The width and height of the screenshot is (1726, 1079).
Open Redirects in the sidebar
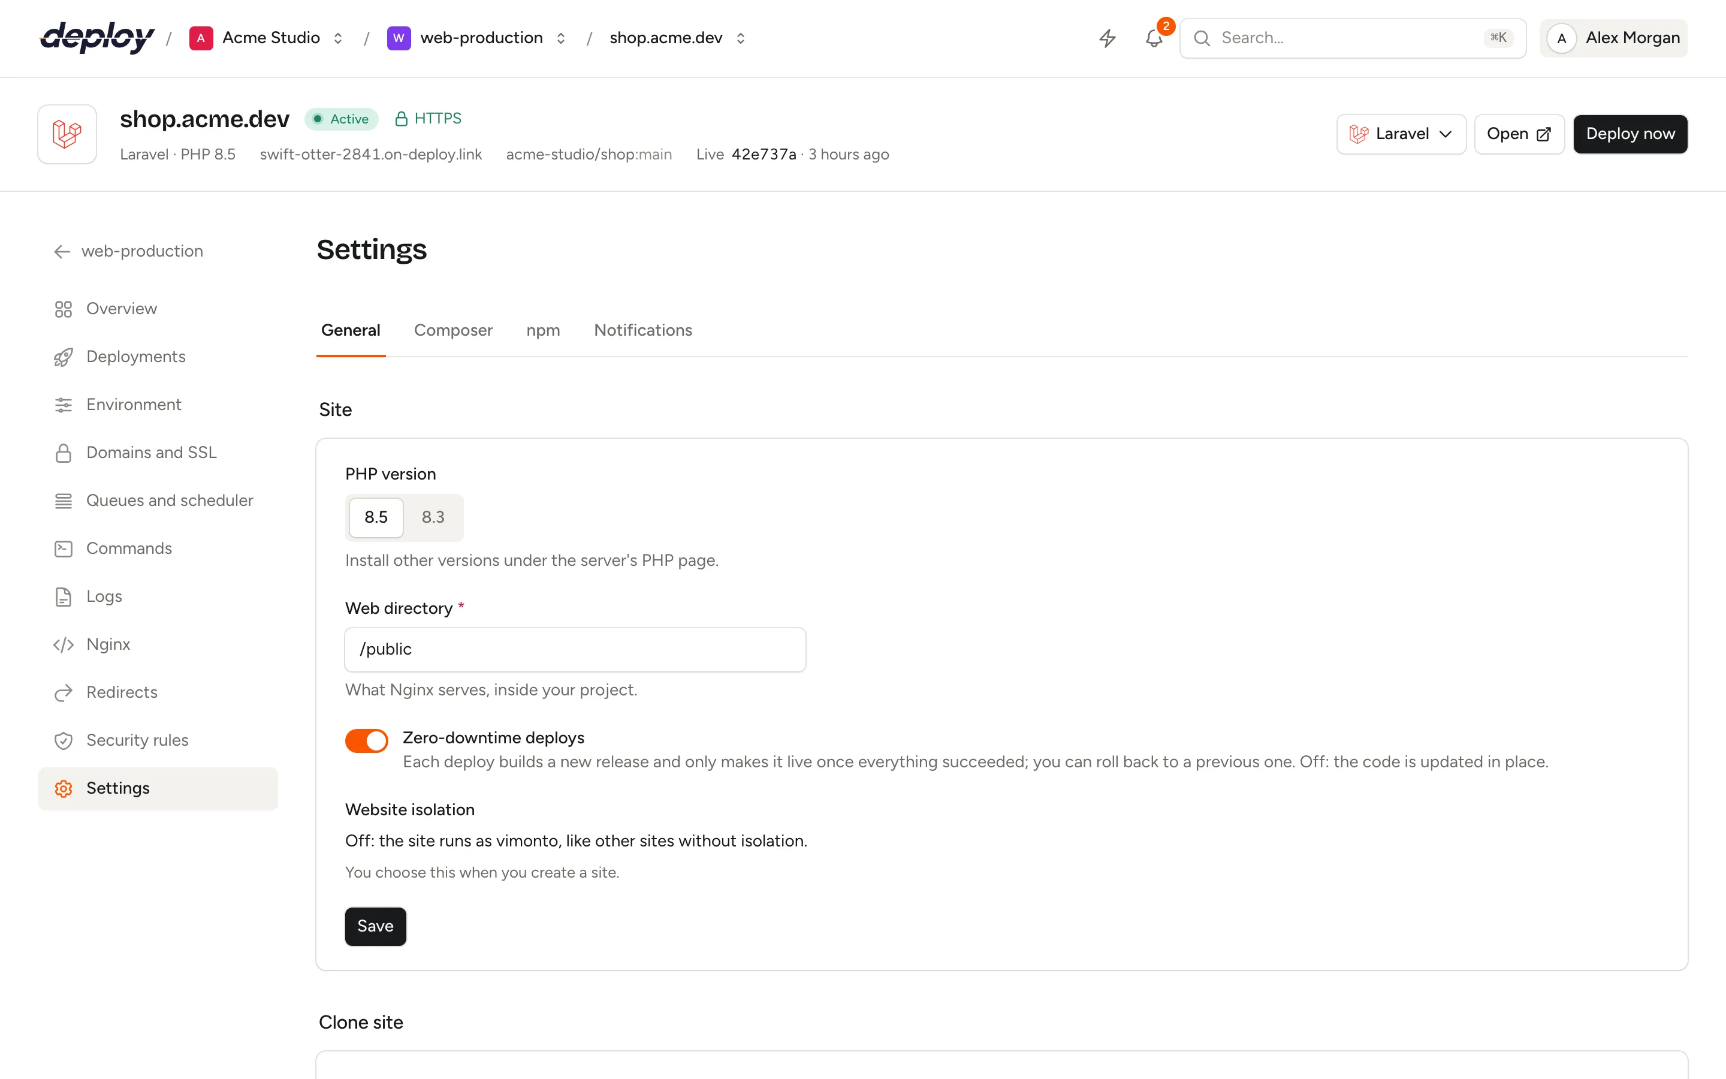point(158,692)
